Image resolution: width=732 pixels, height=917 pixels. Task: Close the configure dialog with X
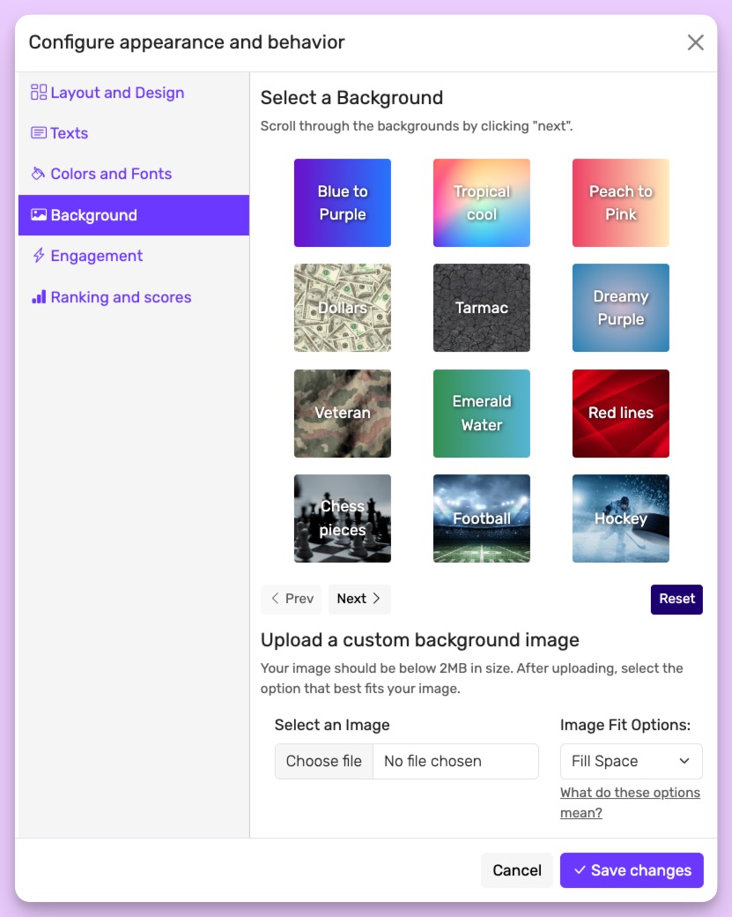(695, 42)
